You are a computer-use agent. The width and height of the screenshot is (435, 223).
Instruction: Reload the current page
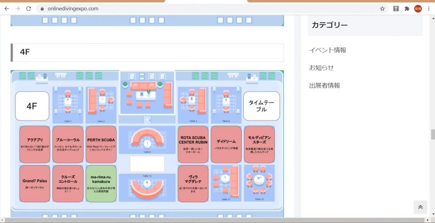coord(29,9)
